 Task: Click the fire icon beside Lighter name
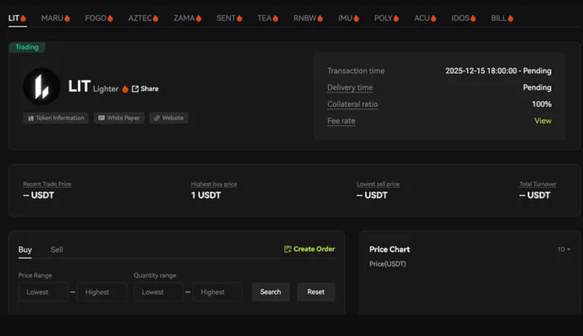click(x=125, y=88)
